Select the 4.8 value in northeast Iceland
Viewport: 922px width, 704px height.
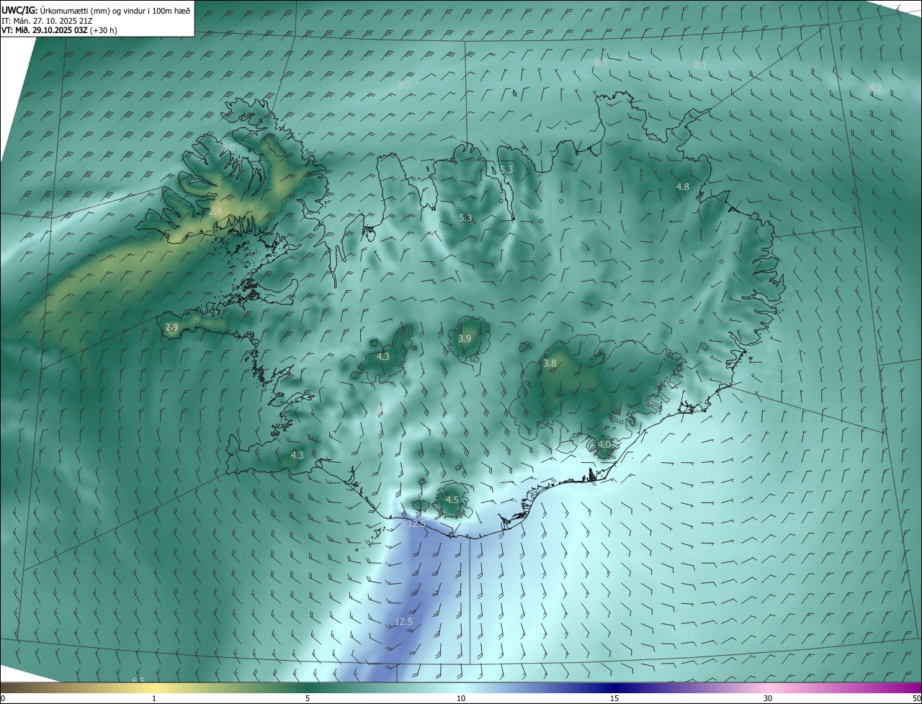[x=682, y=186]
